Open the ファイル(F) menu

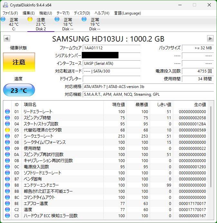[x=10, y=13]
